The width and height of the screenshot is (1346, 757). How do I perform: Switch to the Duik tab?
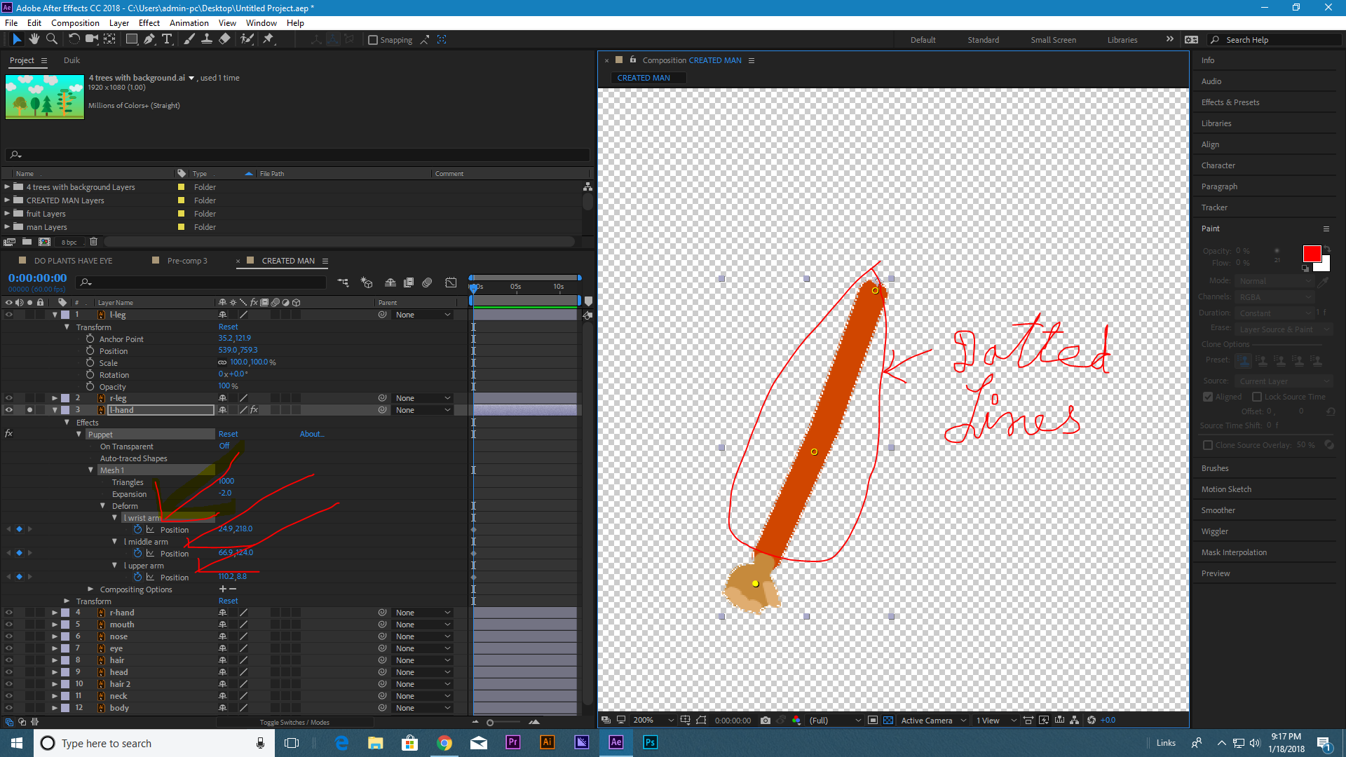(72, 60)
